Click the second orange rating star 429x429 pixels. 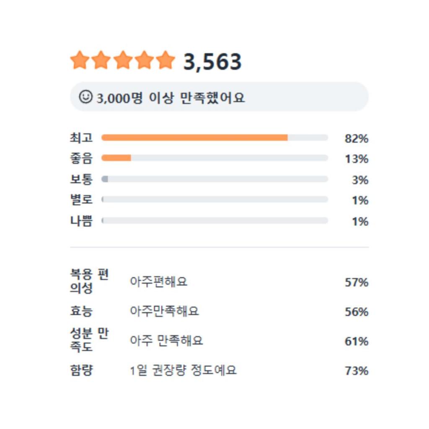click(101, 60)
